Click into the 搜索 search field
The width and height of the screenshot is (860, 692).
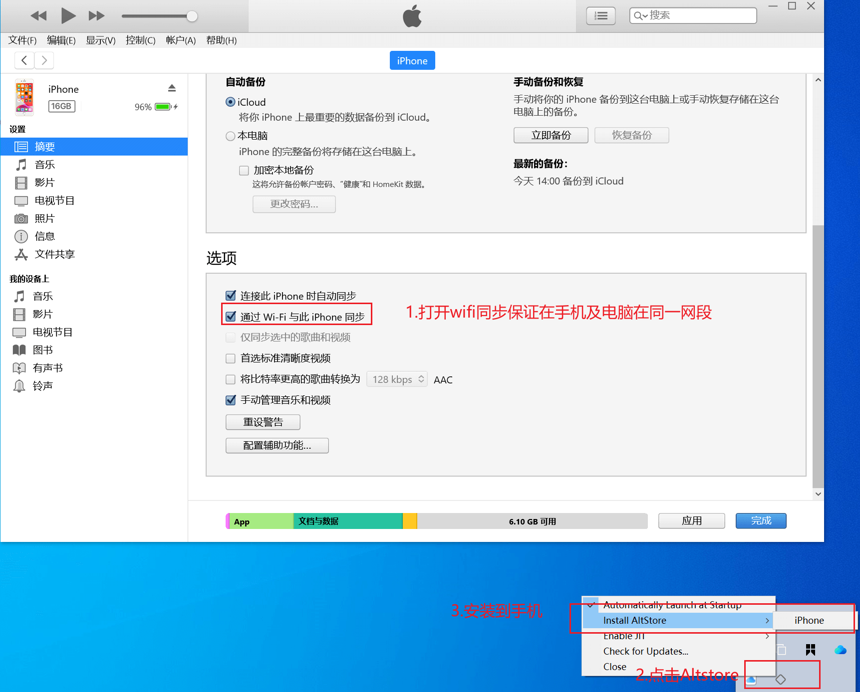tap(693, 15)
